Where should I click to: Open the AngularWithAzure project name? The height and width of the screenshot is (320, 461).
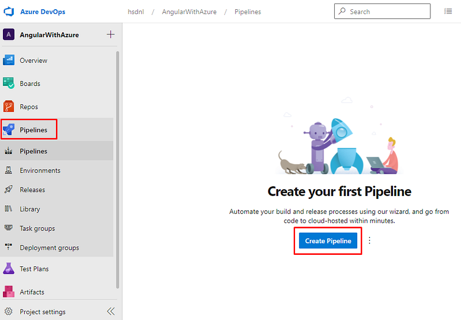[49, 35]
